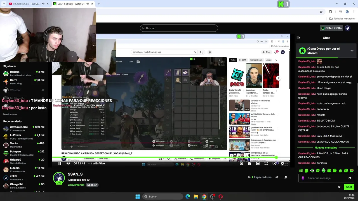Open stream player settings gear

(x=282, y=163)
